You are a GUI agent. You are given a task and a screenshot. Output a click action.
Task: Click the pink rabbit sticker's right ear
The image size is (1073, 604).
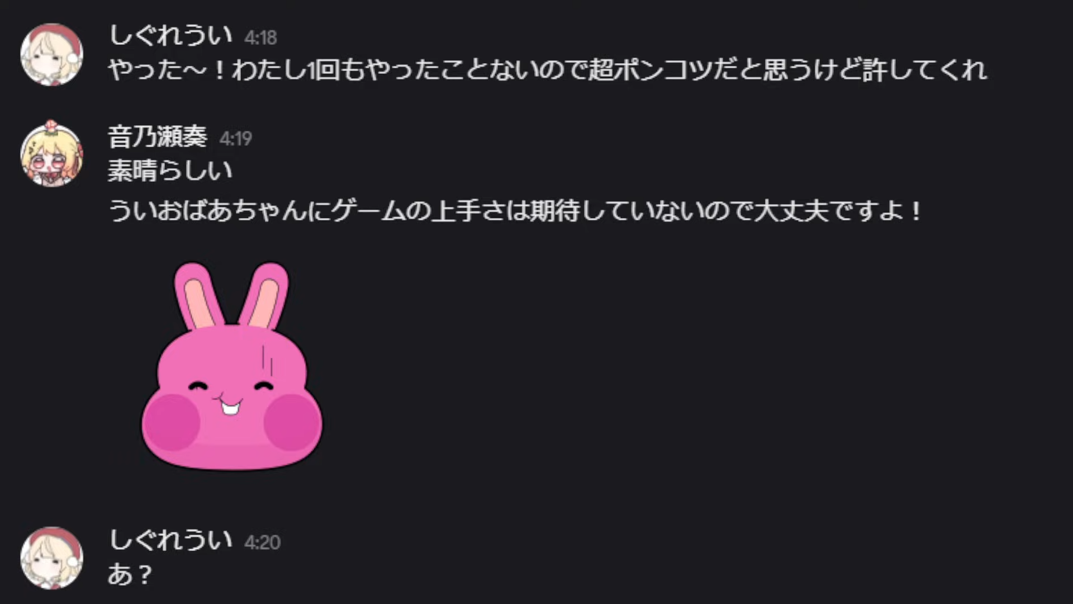click(x=264, y=295)
